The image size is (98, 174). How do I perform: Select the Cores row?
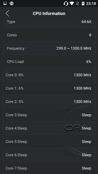click(x=49, y=35)
